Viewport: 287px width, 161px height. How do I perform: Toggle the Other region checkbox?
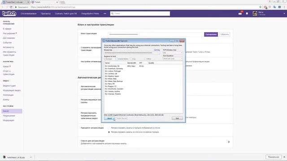pos(145,59)
